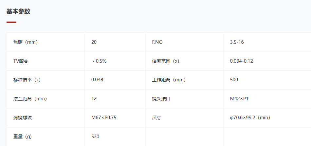Select the M67×P0.75 filter thread value

point(104,118)
